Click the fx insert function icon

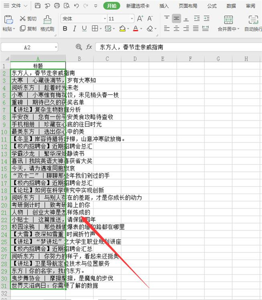click(89, 47)
